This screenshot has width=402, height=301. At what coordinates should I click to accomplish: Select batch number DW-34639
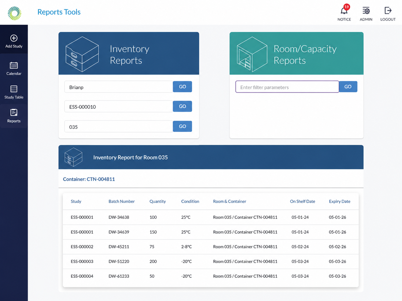(119, 232)
